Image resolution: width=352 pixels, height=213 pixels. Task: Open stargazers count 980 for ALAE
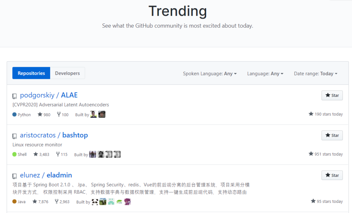coord(44,114)
